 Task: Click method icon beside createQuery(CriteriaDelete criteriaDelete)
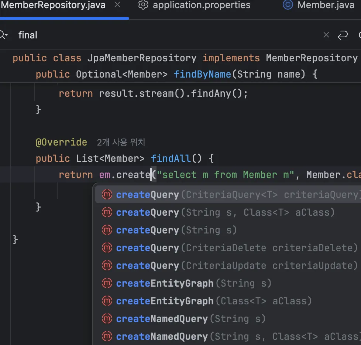107,248
